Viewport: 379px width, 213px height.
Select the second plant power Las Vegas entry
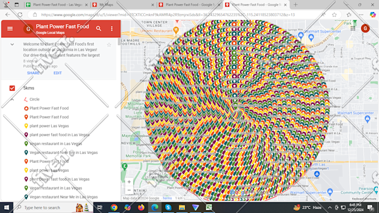pyautogui.click(x=49, y=171)
